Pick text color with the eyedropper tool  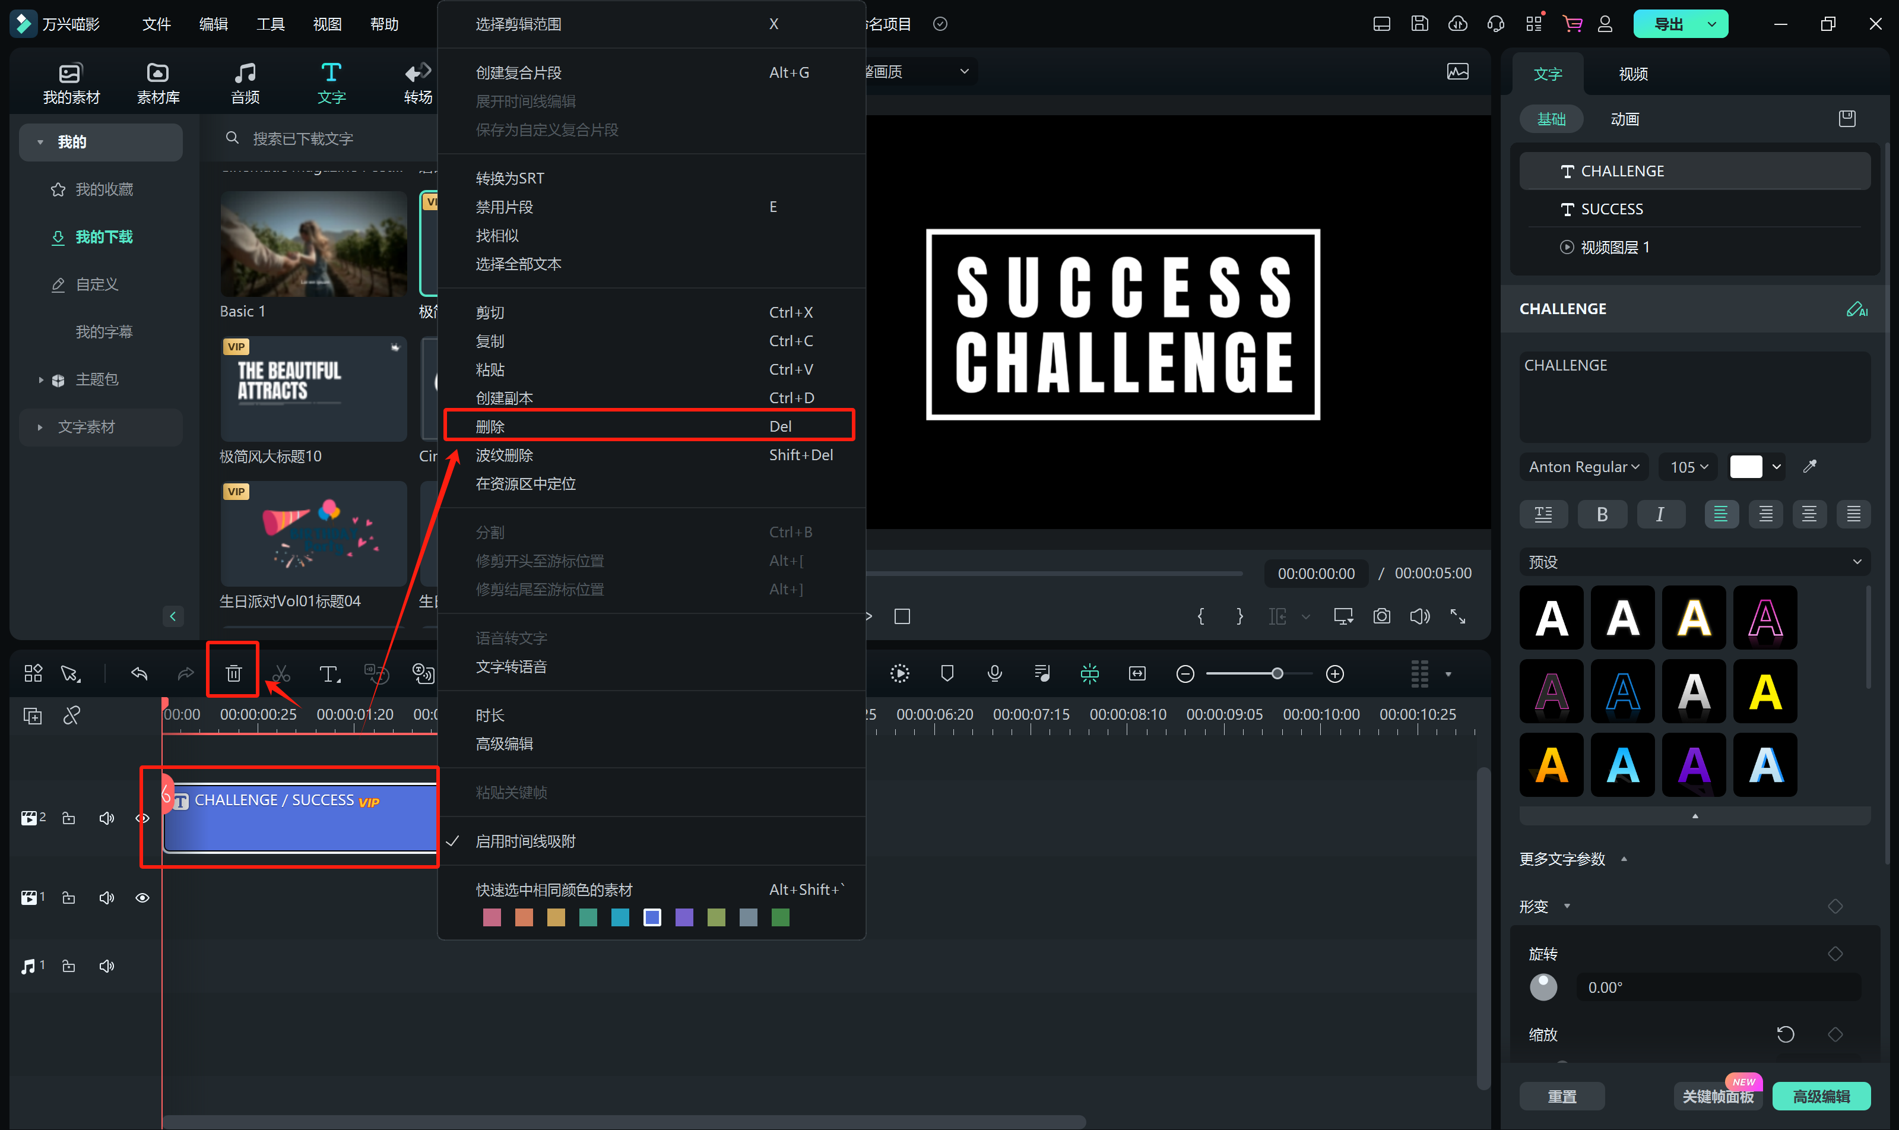[x=1810, y=467]
